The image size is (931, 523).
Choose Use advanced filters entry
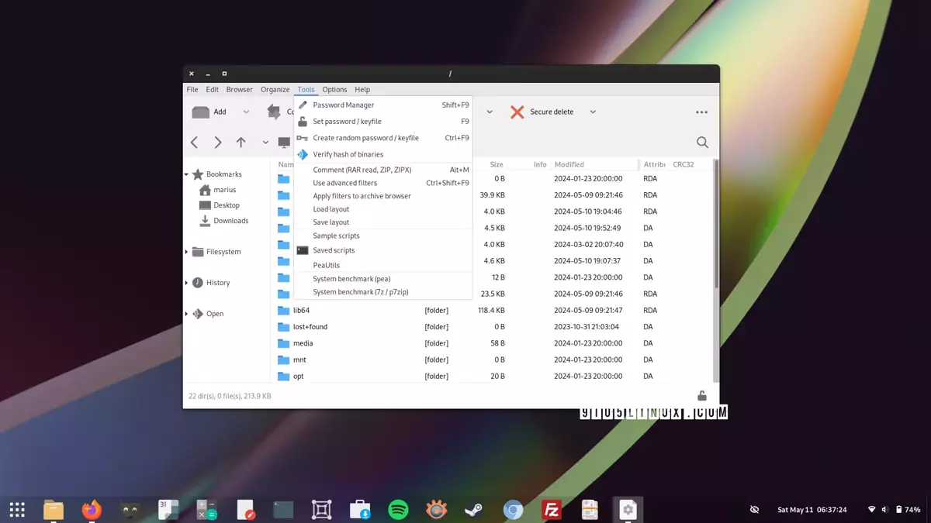[383, 183]
